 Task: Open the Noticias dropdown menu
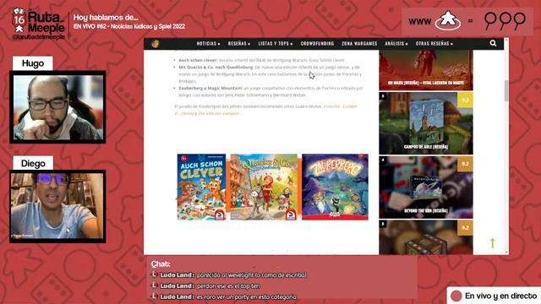tap(209, 43)
